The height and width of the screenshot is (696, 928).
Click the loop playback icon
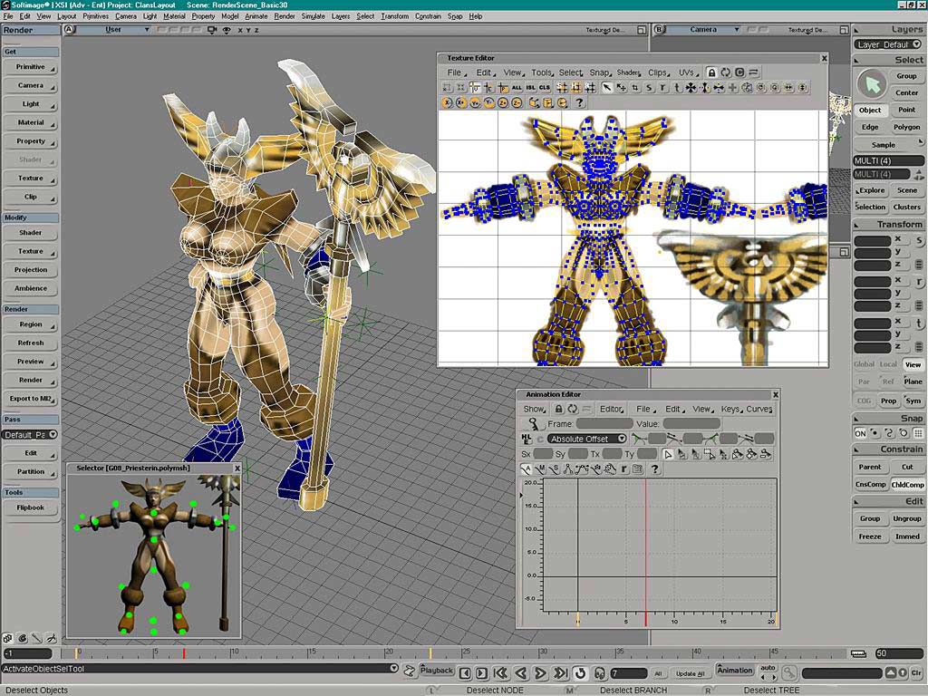coord(579,672)
